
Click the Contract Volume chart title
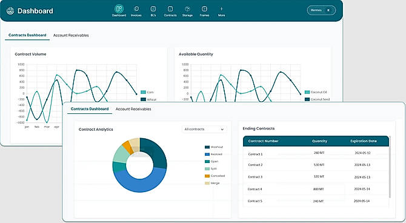tap(30, 54)
